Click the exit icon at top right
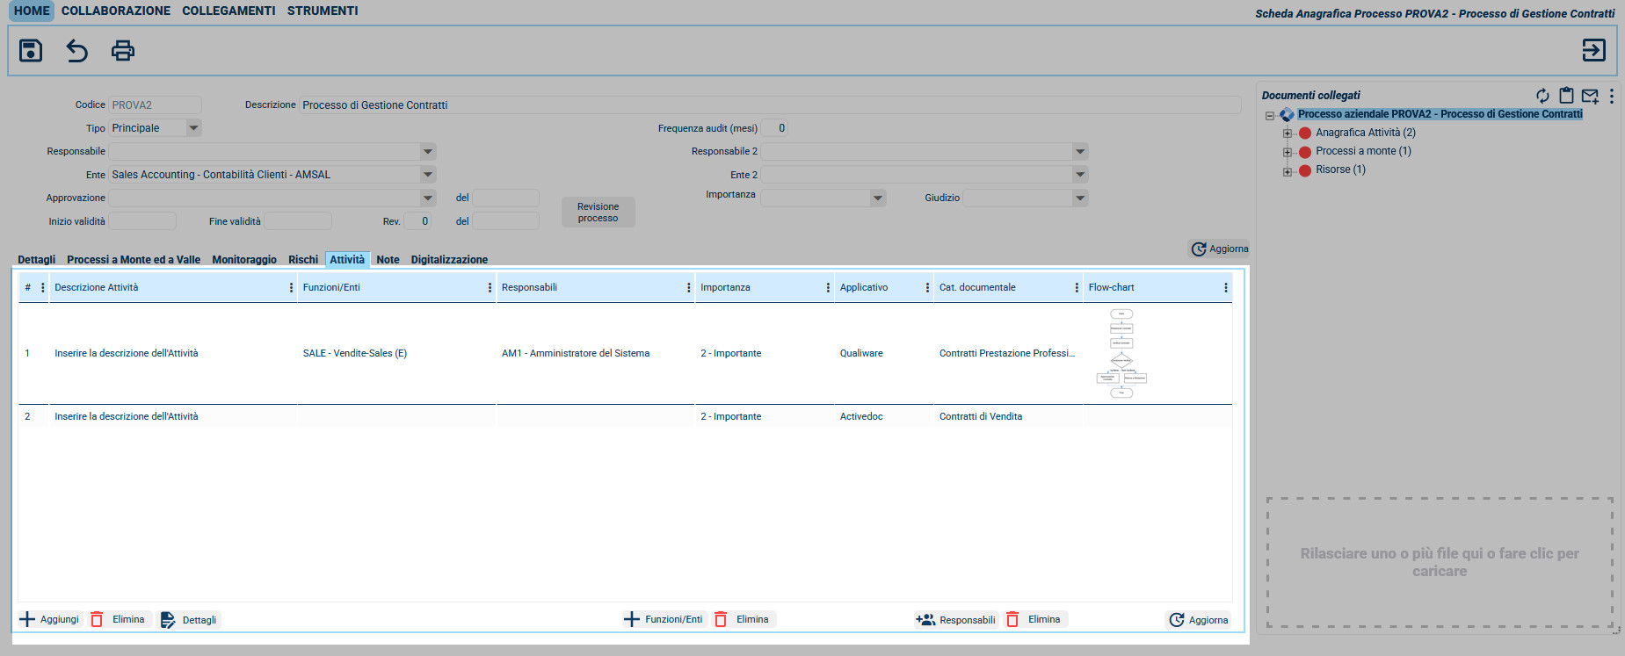 click(1593, 51)
